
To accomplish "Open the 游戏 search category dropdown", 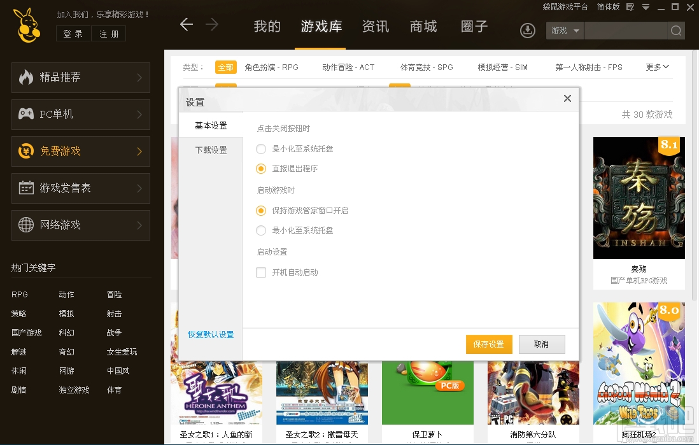I will [565, 30].
